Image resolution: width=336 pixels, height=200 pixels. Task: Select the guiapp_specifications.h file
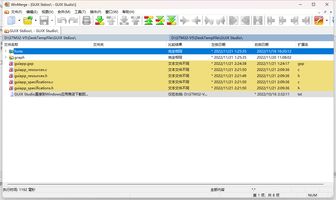168,88
